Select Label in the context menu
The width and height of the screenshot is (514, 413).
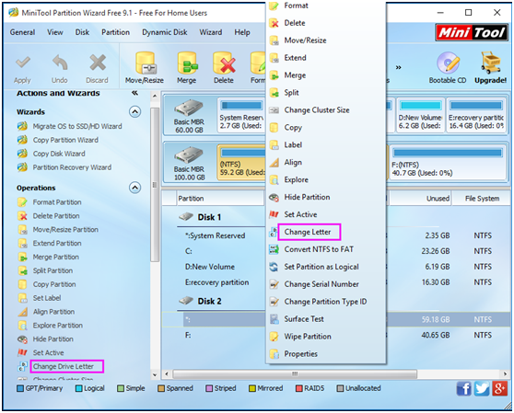click(x=293, y=144)
